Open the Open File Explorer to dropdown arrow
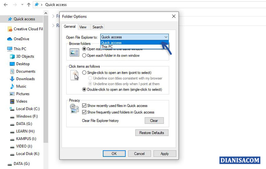This screenshot has width=266, height=169. [x=166, y=37]
